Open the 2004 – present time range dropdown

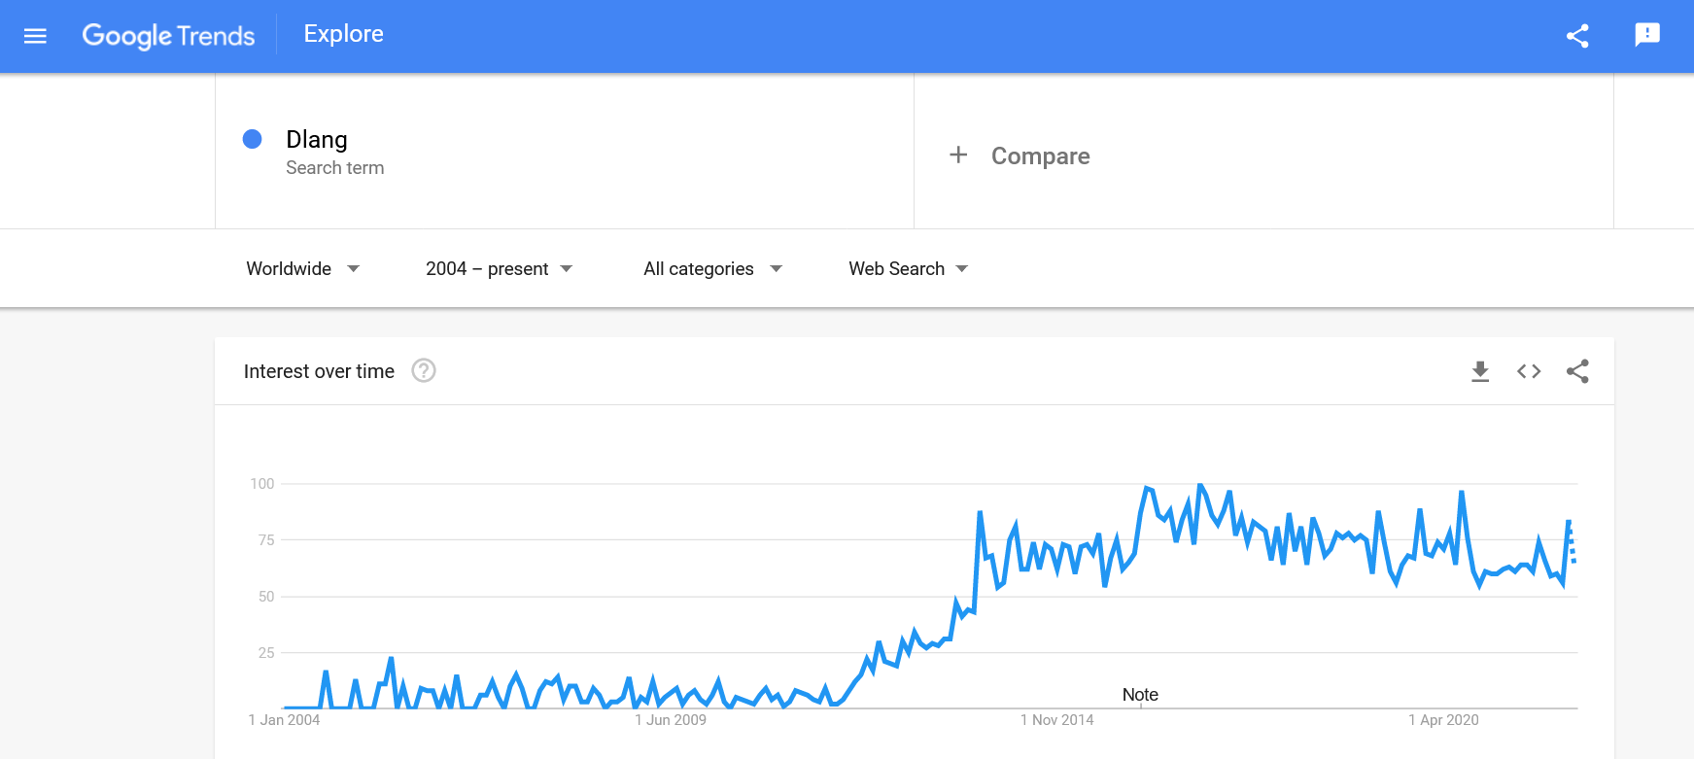[x=499, y=269]
